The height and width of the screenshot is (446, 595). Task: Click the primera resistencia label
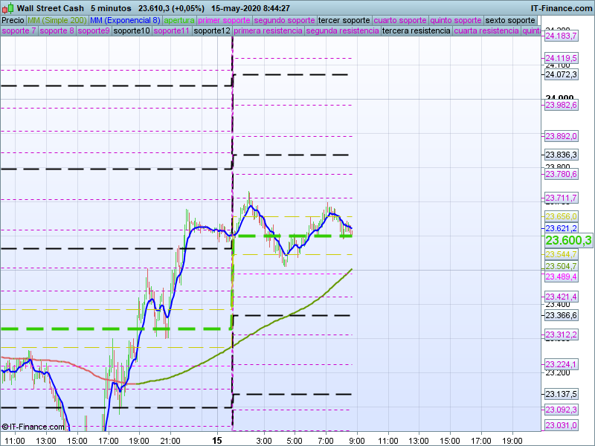click(268, 31)
